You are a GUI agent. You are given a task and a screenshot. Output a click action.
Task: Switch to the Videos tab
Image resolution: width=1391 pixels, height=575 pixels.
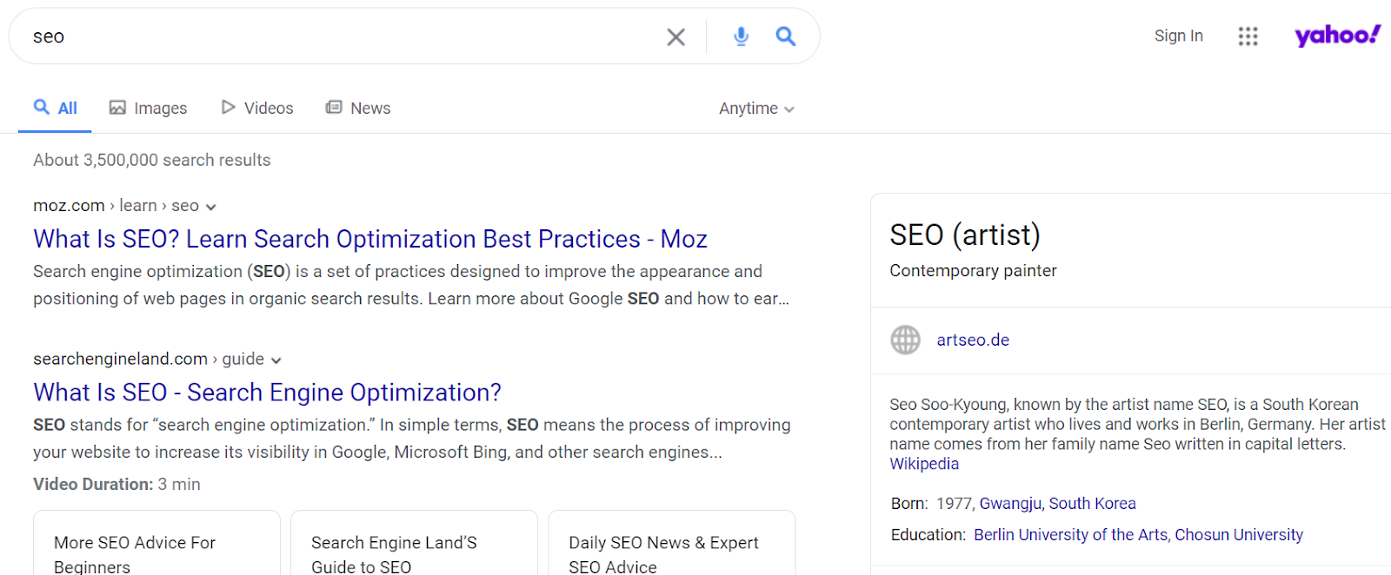click(257, 108)
